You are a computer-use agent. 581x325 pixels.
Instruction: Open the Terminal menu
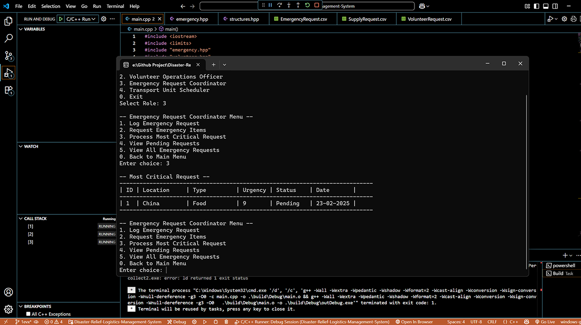click(115, 6)
